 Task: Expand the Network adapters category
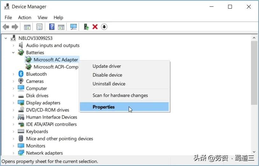(13, 153)
